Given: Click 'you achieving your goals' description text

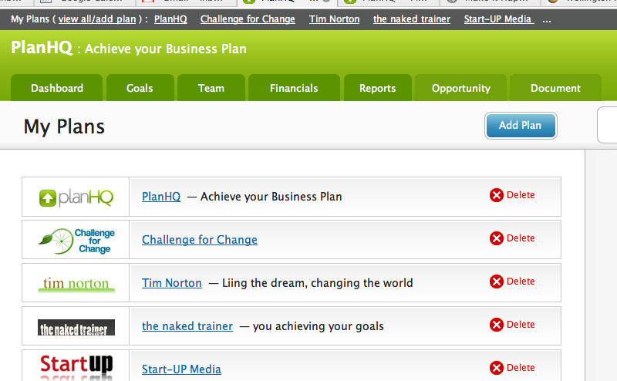Looking at the screenshot, I should click(318, 326).
